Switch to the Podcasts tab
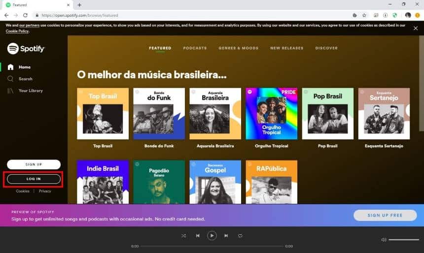Viewport: 424px width, 253px height. pos(195,48)
